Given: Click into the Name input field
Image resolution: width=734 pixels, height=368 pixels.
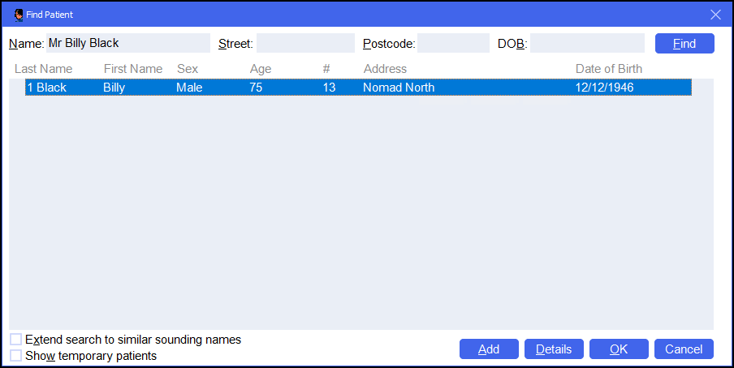Looking at the screenshot, I should tap(127, 43).
